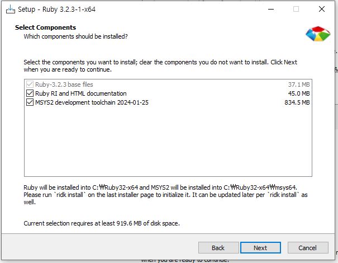Viewport: 338px width, 263px height.
Task: Click the setup installer icon in title bar
Action: (x=11, y=10)
